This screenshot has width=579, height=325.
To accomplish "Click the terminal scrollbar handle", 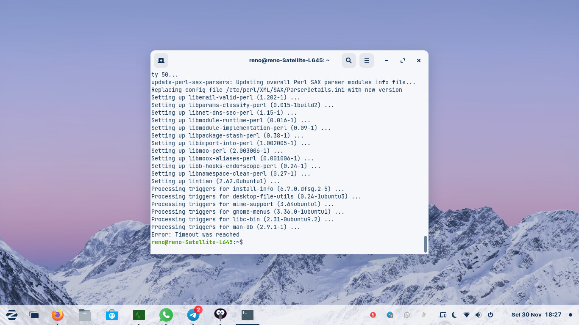I will coord(426,244).
